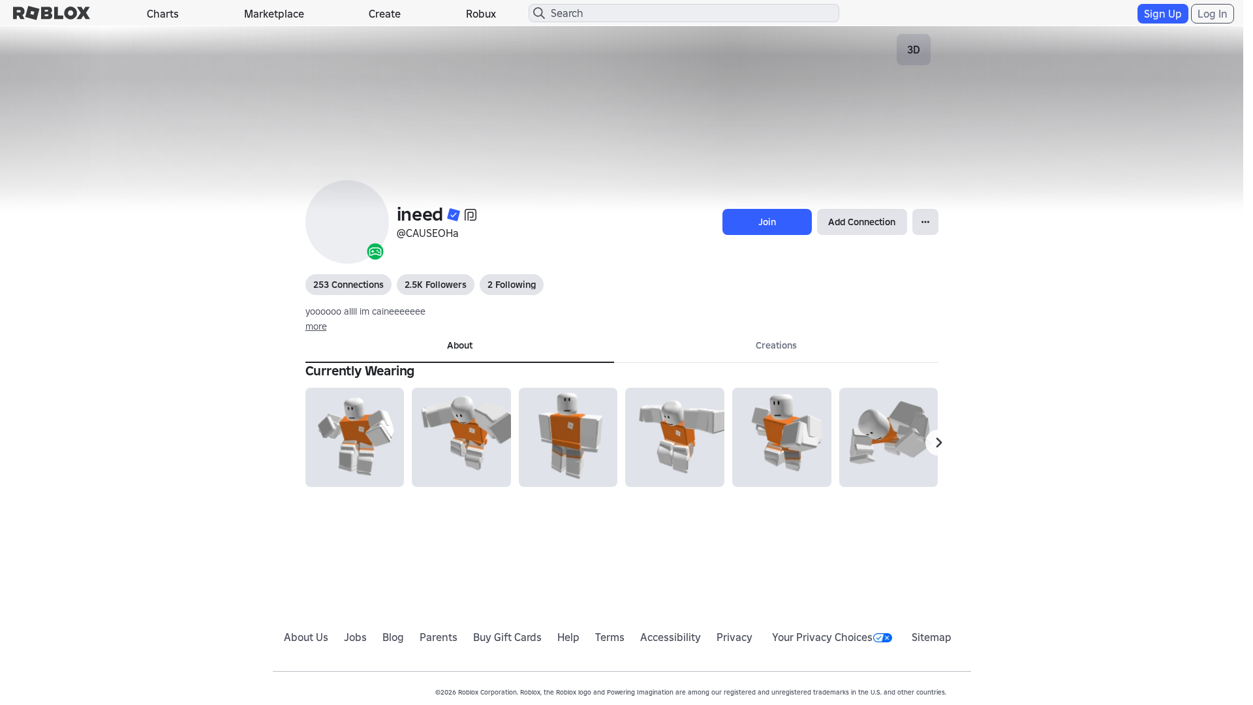This screenshot has width=1253, height=705.
Task: Open the Charts menu item
Action: click(x=162, y=14)
